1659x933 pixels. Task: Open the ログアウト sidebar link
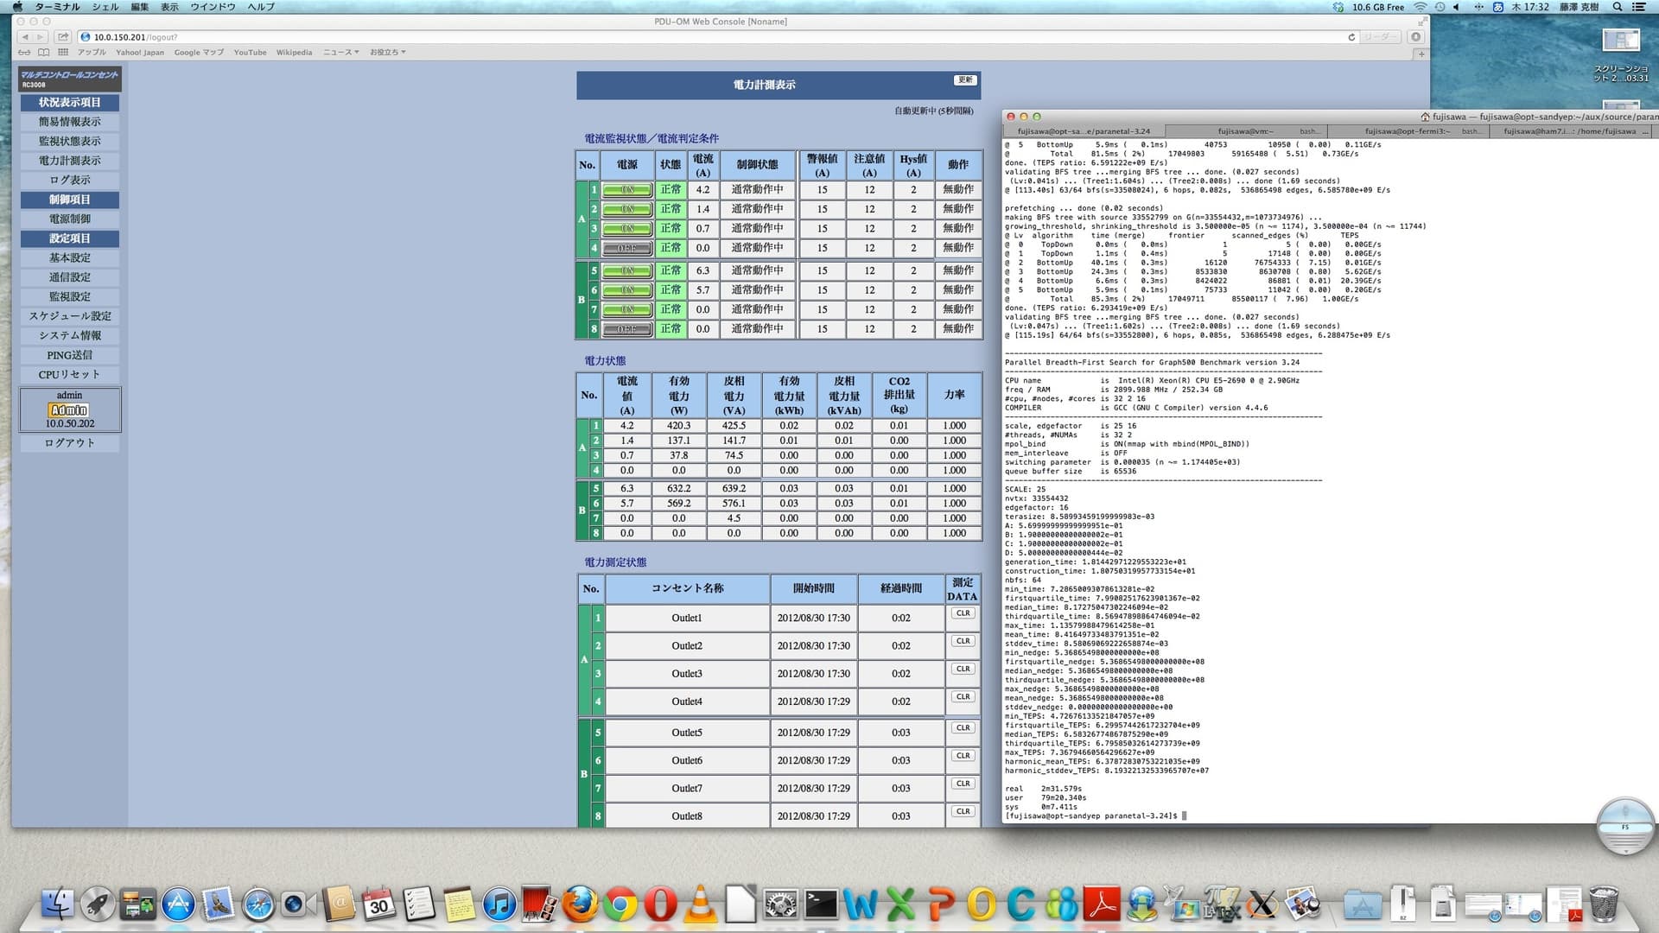70,443
